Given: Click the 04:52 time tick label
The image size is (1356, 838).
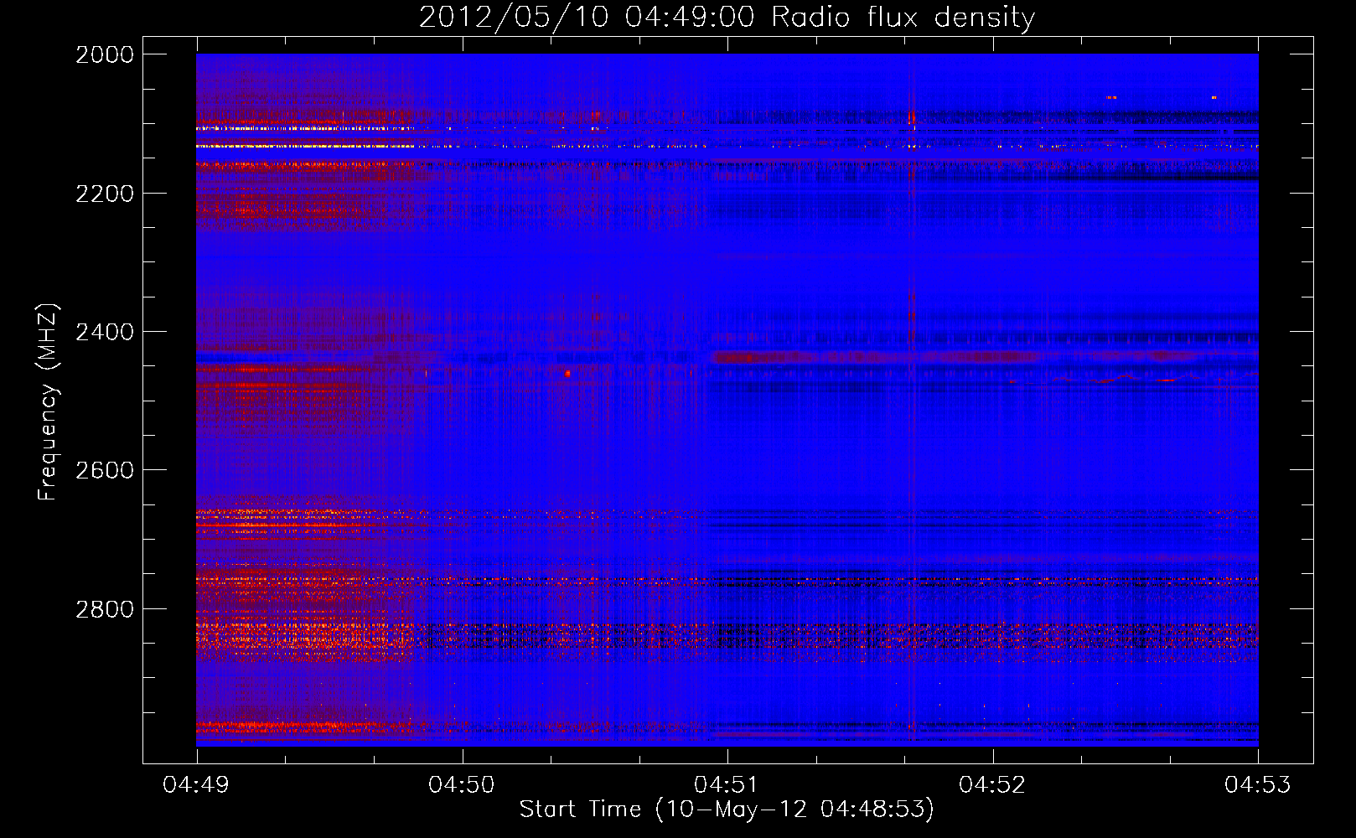Looking at the screenshot, I should (992, 785).
